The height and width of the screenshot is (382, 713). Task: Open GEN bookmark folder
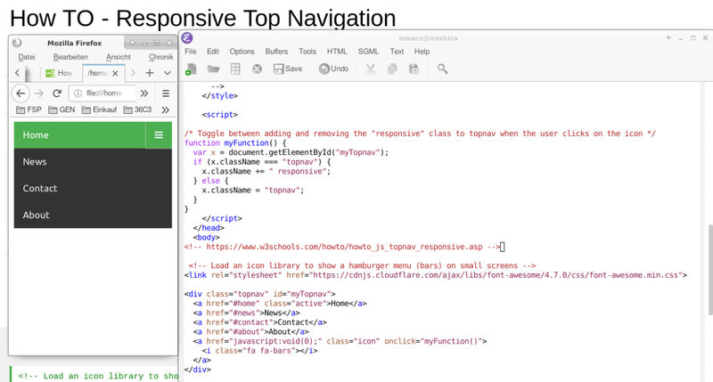click(x=61, y=110)
